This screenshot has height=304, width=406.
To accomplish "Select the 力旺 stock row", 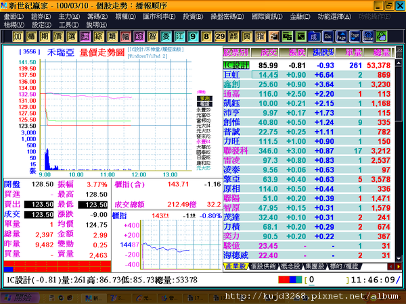I will [x=309, y=141].
